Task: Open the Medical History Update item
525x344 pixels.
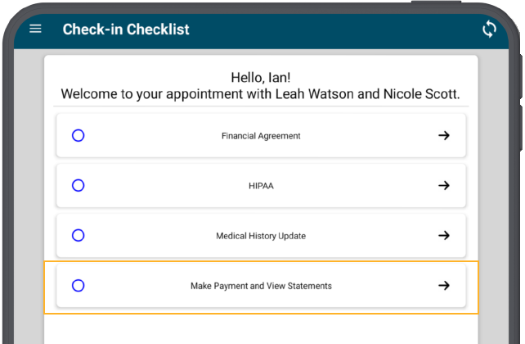Action: pos(261,235)
